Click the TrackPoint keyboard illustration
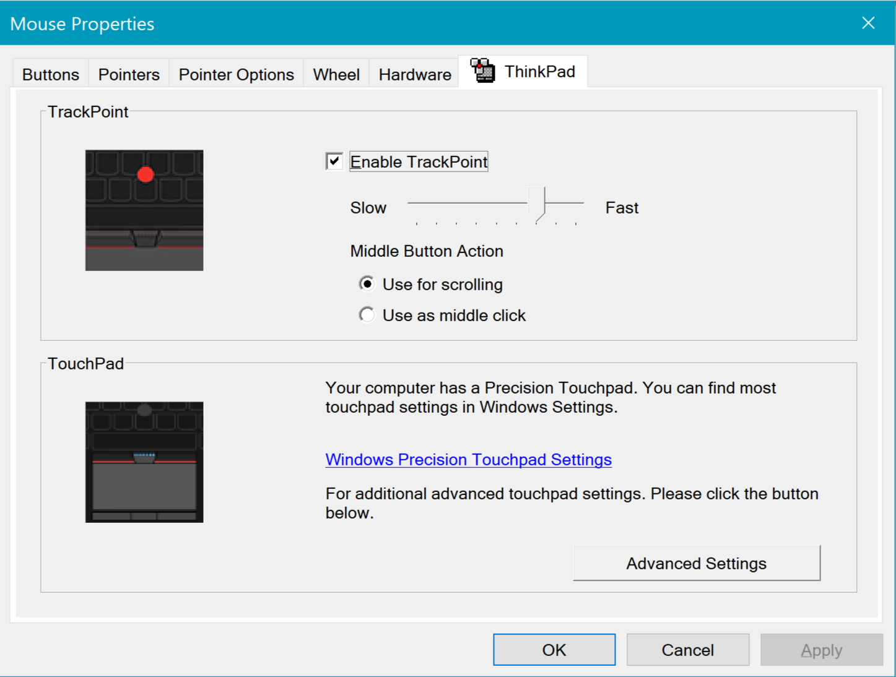The width and height of the screenshot is (896, 677). click(x=144, y=210)
